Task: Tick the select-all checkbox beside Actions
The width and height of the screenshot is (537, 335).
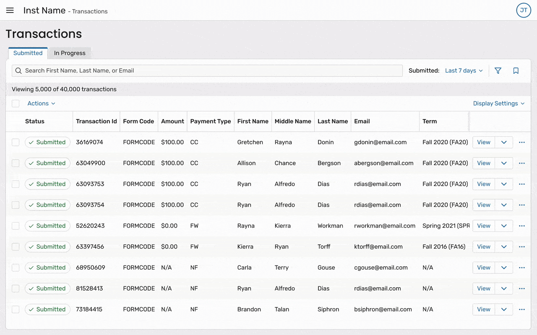Action: [16, 104]
